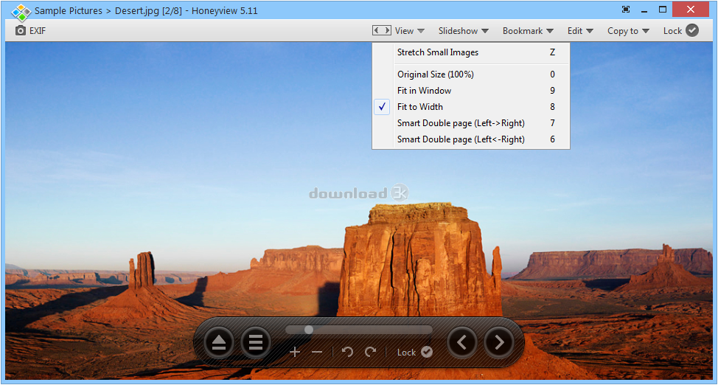Expand the Slideshow dropdown
Viewport: 718px width, 385px height.
pyautogui.click(x=463, y=31)
